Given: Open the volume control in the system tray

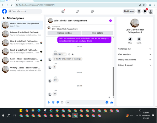Looking at the screenshot, I should 140,115.
